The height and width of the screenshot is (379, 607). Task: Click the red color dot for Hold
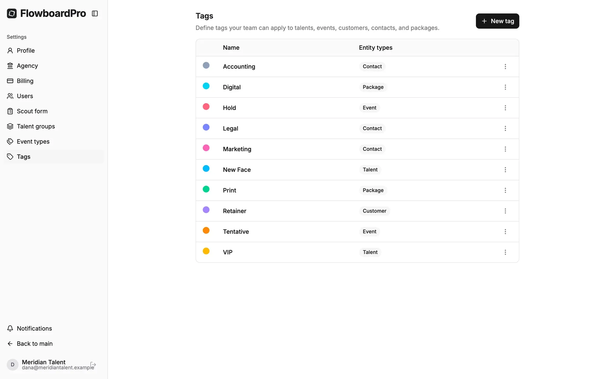pos(206,106)
